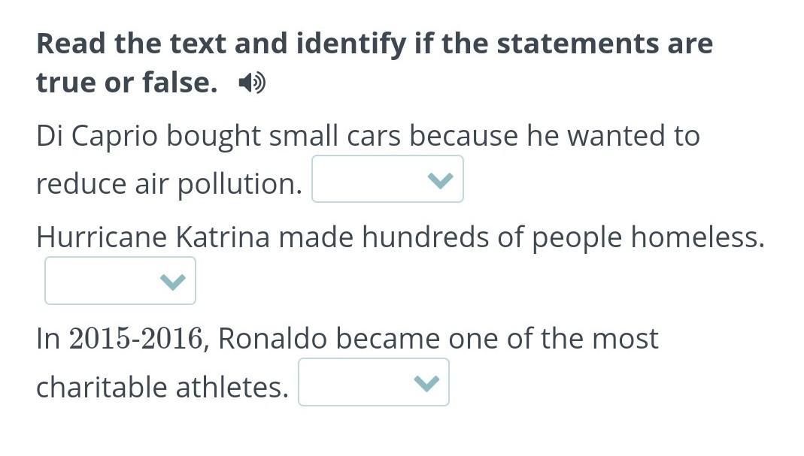The height and width of the screenshot is (456, 804).
Task: Click chevron arrow in Ronaldo statement dropdown
Action: point(426,383)
